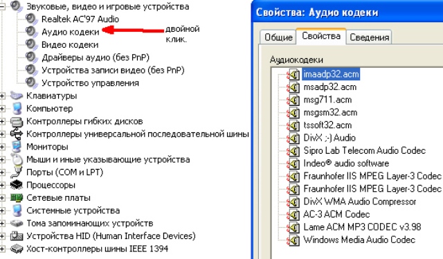Click the icon beside Устройство управления
This screenshot has height=259, width=443.
(x=31, y=83)
